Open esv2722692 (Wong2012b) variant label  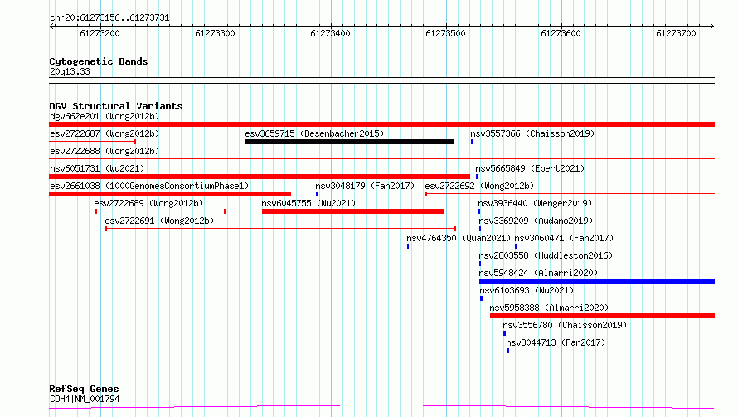pyautogui.click(x=479, y=186)
